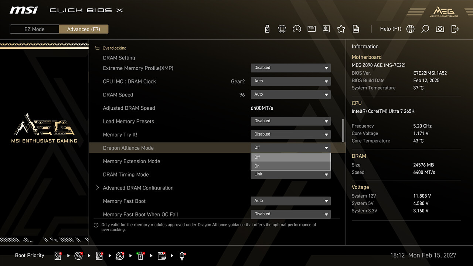
Task: Open the Favorites star icon
Action: [x=341, y=29]
